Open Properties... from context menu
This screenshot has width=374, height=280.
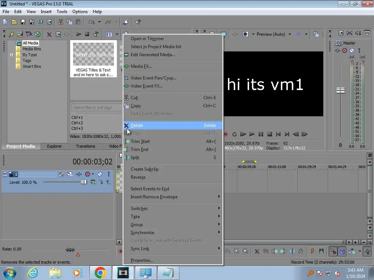point(173,260)
